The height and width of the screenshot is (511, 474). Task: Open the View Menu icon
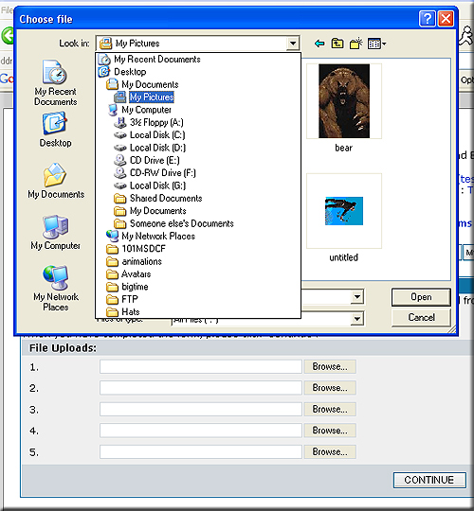(x=376, y=44)
